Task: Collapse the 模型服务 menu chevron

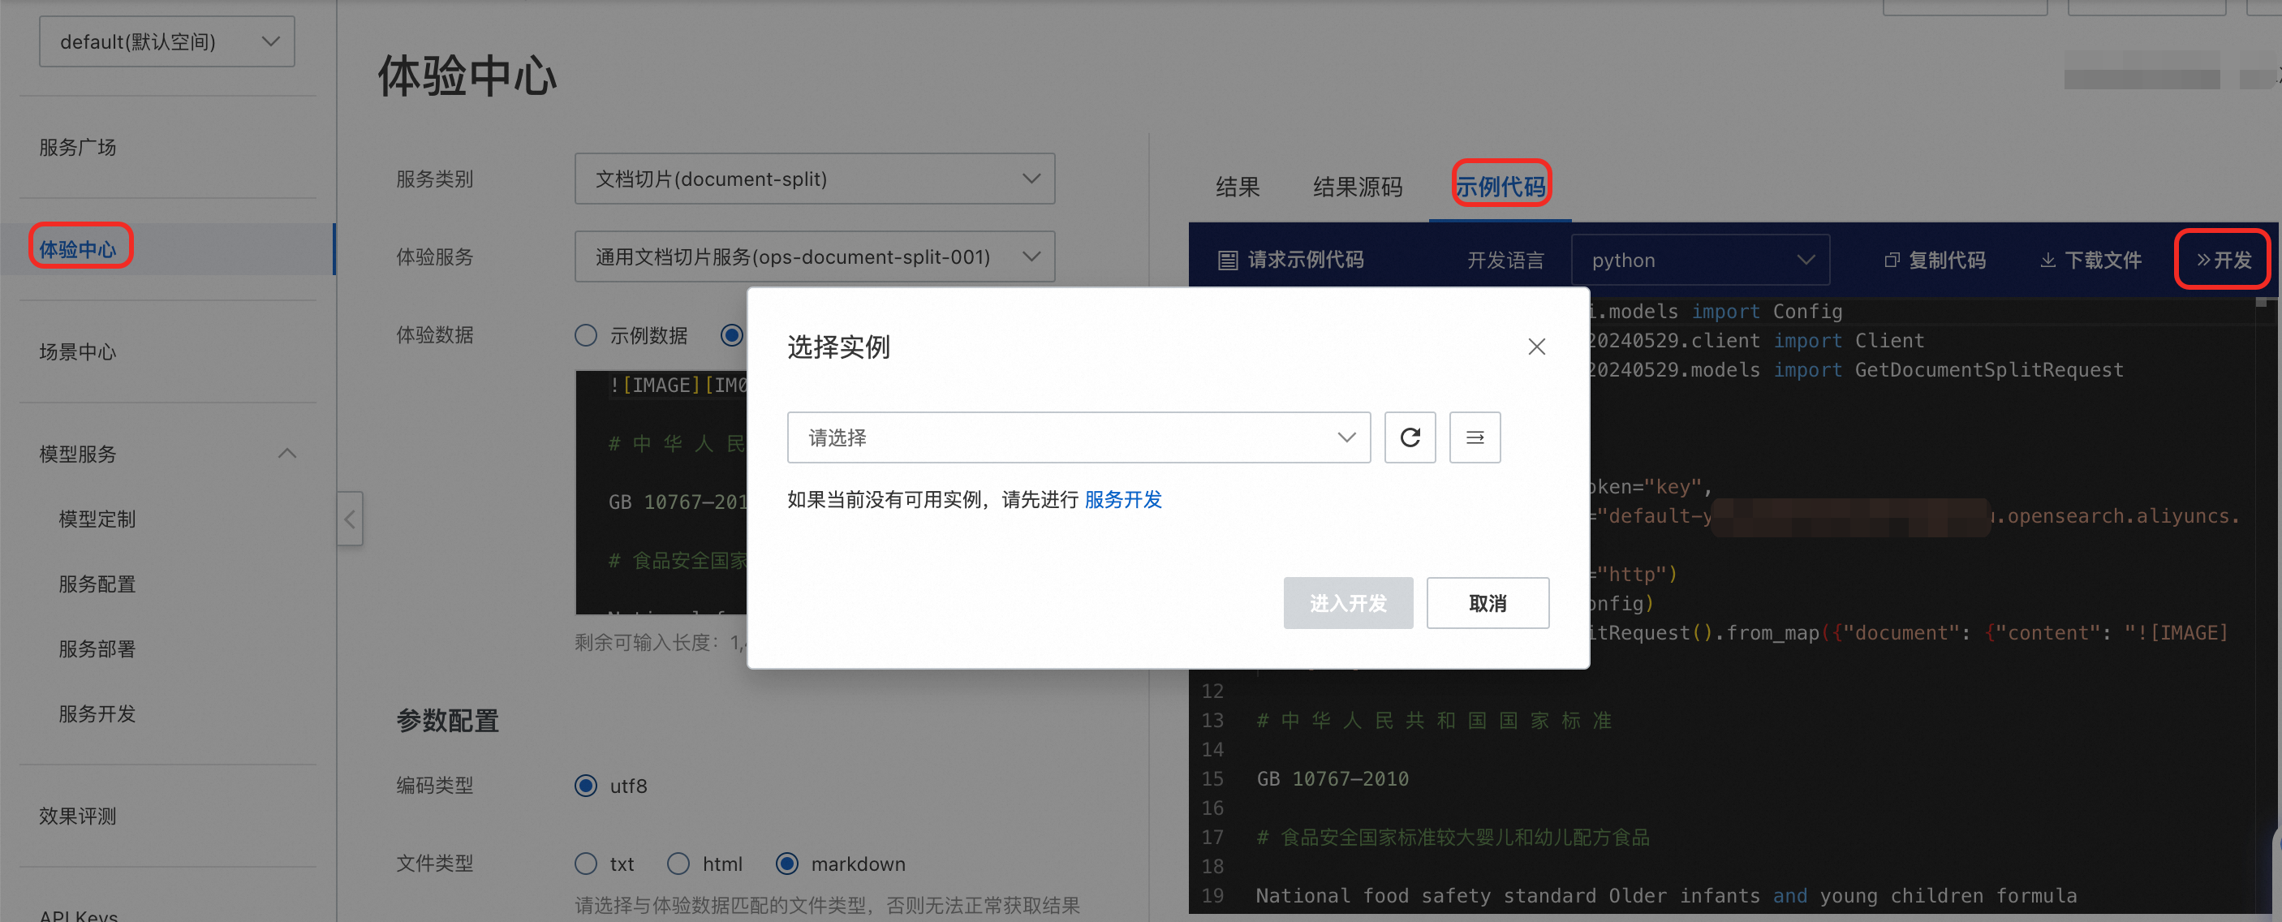Action: [x=287, y=454]
